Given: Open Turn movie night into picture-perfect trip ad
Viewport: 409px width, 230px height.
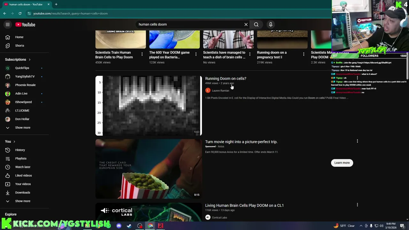Looking at the screenshot, I should [241, 142].
